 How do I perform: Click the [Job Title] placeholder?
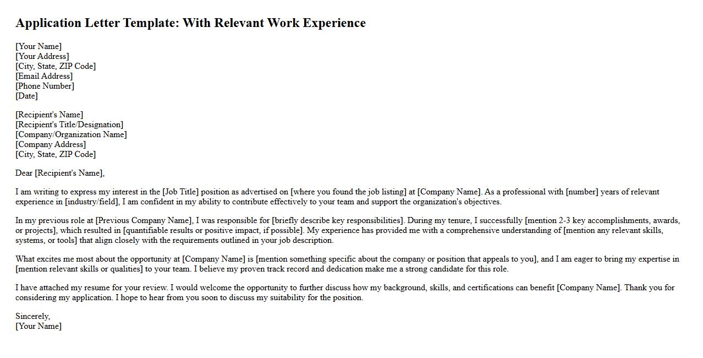[180, 192]
